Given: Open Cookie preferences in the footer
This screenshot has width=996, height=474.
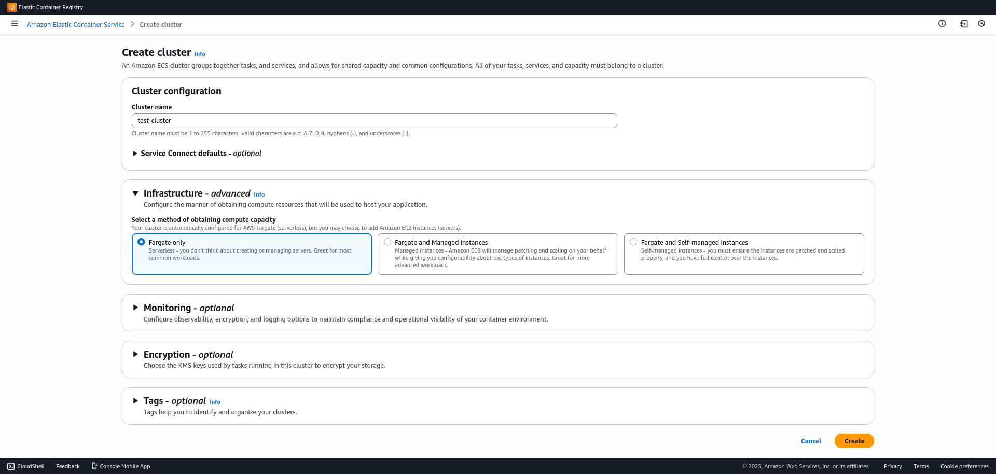Looking at the screenshot, I should [964, 466].
